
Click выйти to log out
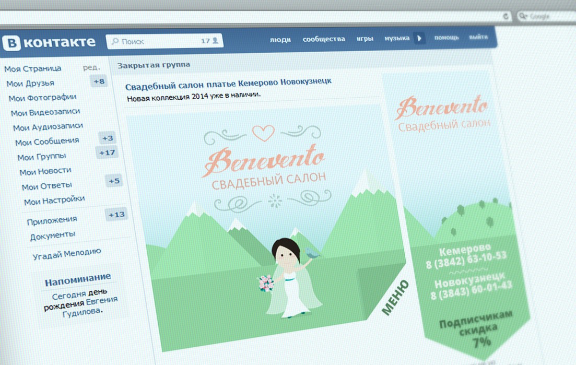(478, 37)
